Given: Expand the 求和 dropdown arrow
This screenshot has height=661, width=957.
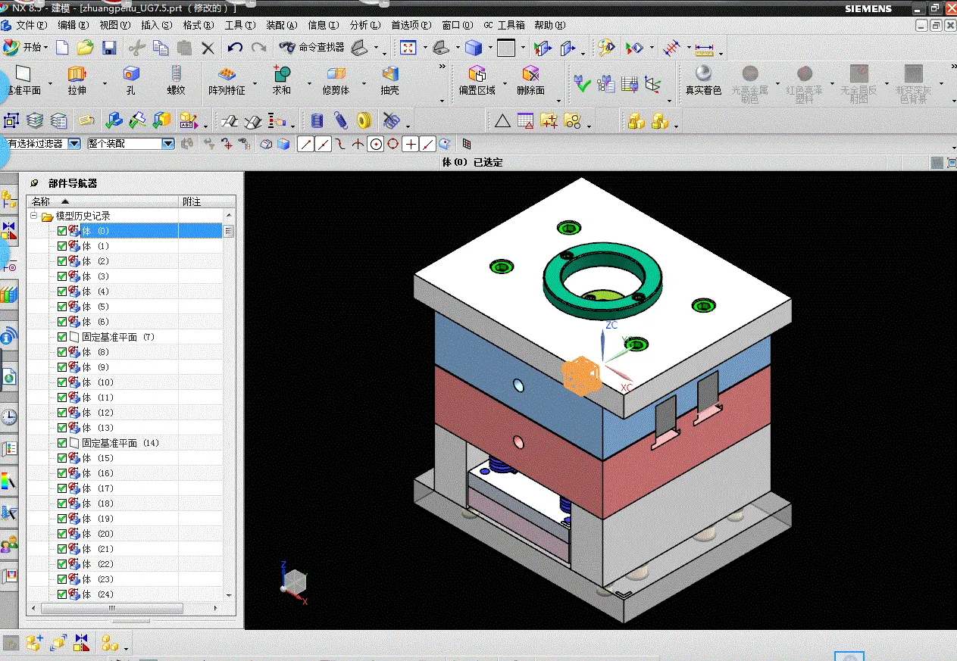Looking at the screenshot, I should 309,84.
